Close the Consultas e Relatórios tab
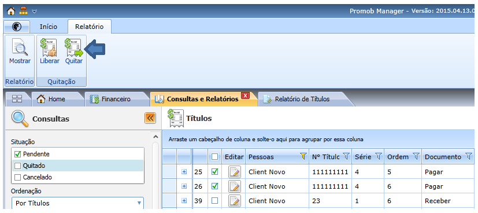The image size is (478, 213). [x=245, y=96]
